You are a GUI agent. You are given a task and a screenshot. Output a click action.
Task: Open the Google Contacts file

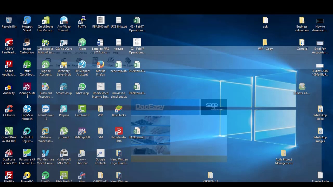pos(100,157)
